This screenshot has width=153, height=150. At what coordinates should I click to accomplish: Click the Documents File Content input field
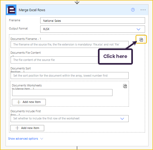click(54, 60)
